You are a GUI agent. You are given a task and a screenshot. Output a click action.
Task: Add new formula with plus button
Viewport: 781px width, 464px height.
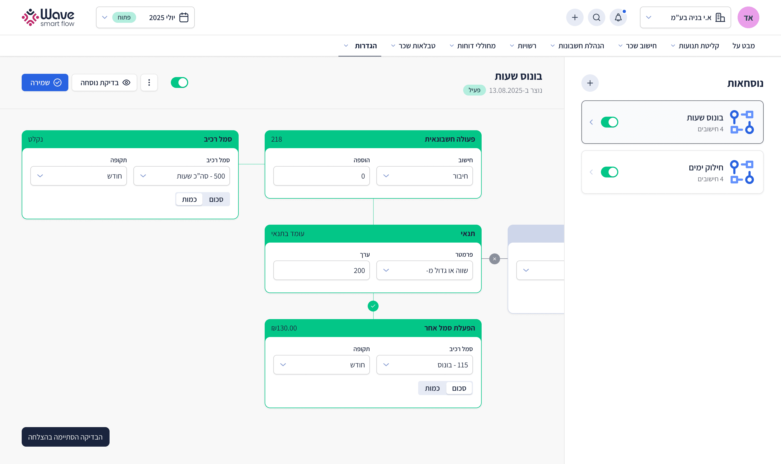pyautogui.click(x=590, y=83)
